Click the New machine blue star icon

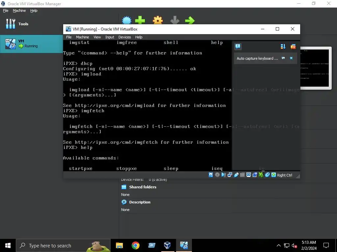[x=127, y=20]
